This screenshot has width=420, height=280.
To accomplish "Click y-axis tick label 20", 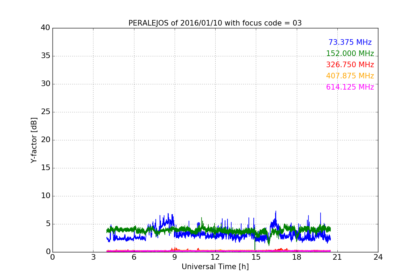I will [x=45, y=140].
